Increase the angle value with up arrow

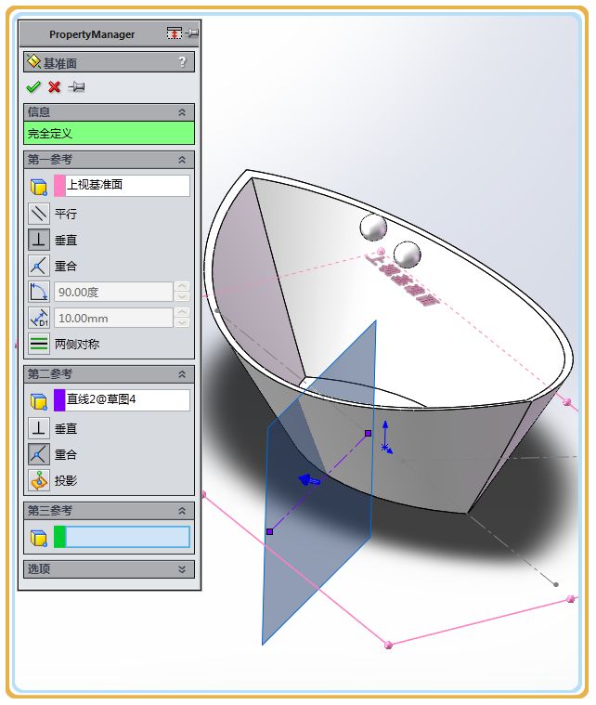[x=182, y=286]
